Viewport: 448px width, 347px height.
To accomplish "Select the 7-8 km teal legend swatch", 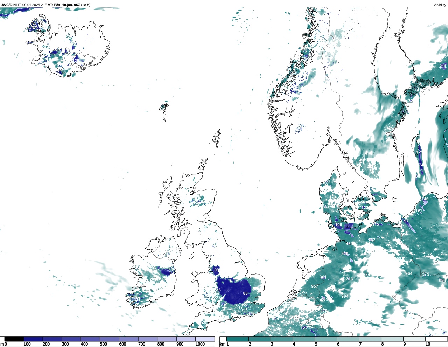I will pos(371,339).
